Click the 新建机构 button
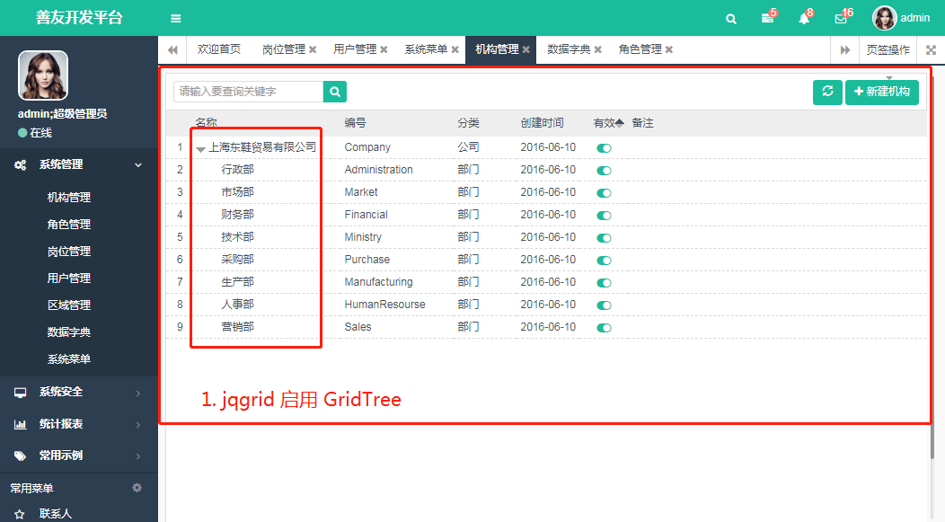This screenshot has width=945, height=522. pyautogui.click(x=882, y=92)
